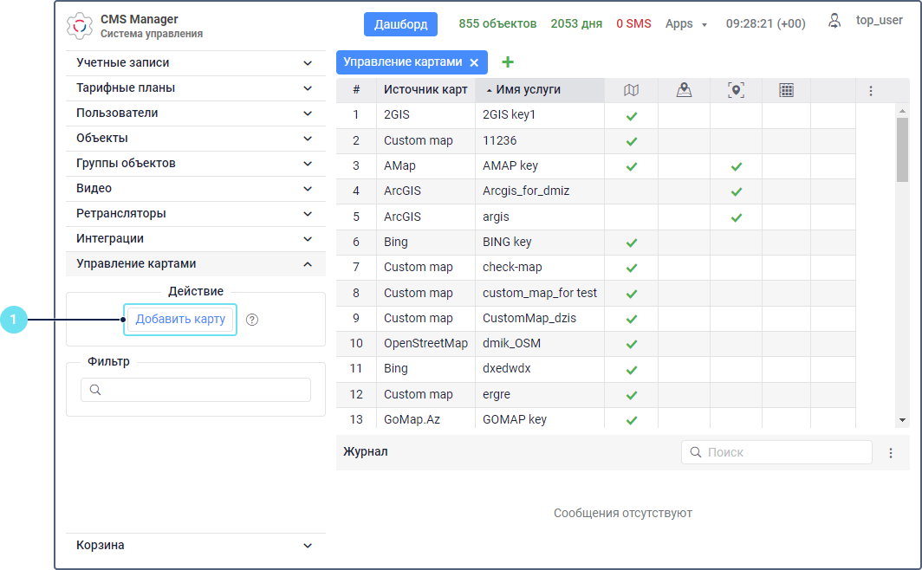Click the green plus add-tab icon
The image size is (922, 570).
(x=508, y=62)
